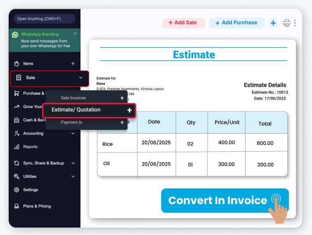The width and height of the screenshot is (312, 235).
Task: Click the Utilities wrench icon
Action: pos(17,176)
